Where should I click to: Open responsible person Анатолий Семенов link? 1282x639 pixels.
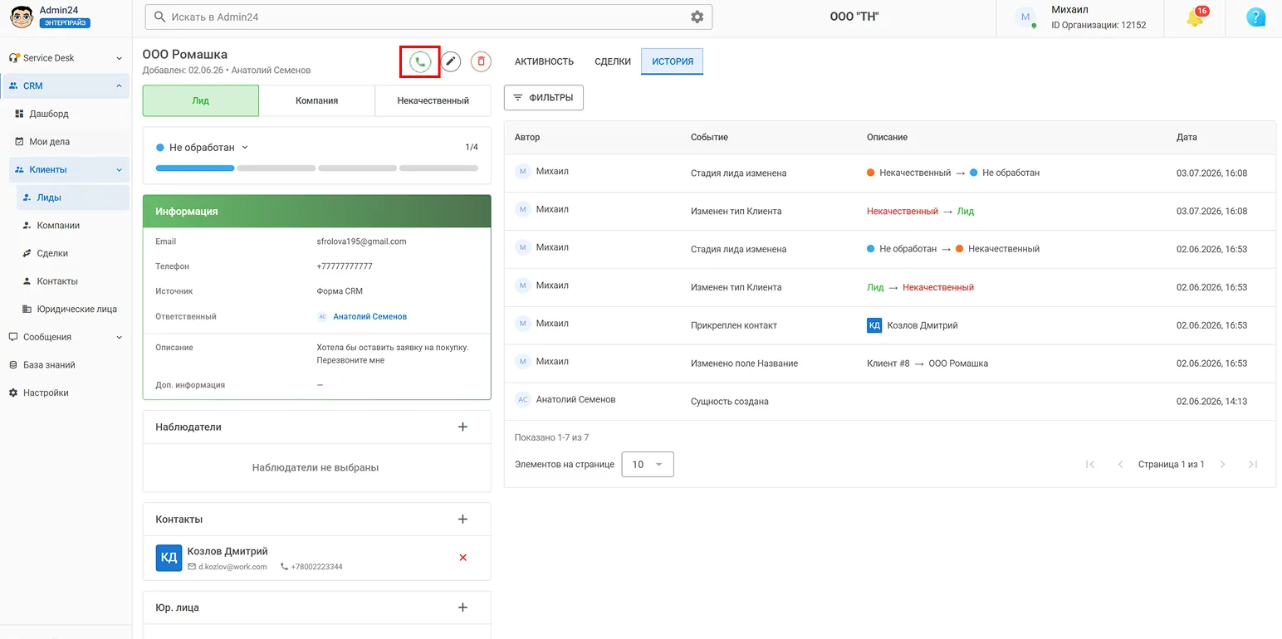pyautogui.click(x=369, y=317)
